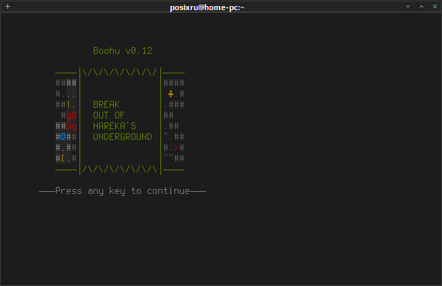Click the up chevron in title bar

coord(421,7)
